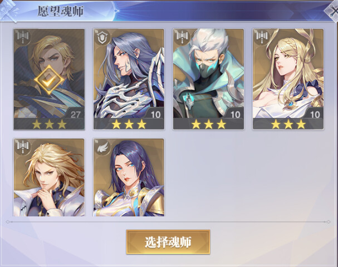
Task: Click hammer emblem icon beside panel title
Action: 9,11
